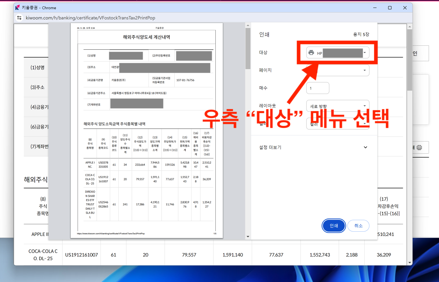Screen dimensions: 439x282
Task: Click the caret arrow on the HP destination selector
Action: 364,52
